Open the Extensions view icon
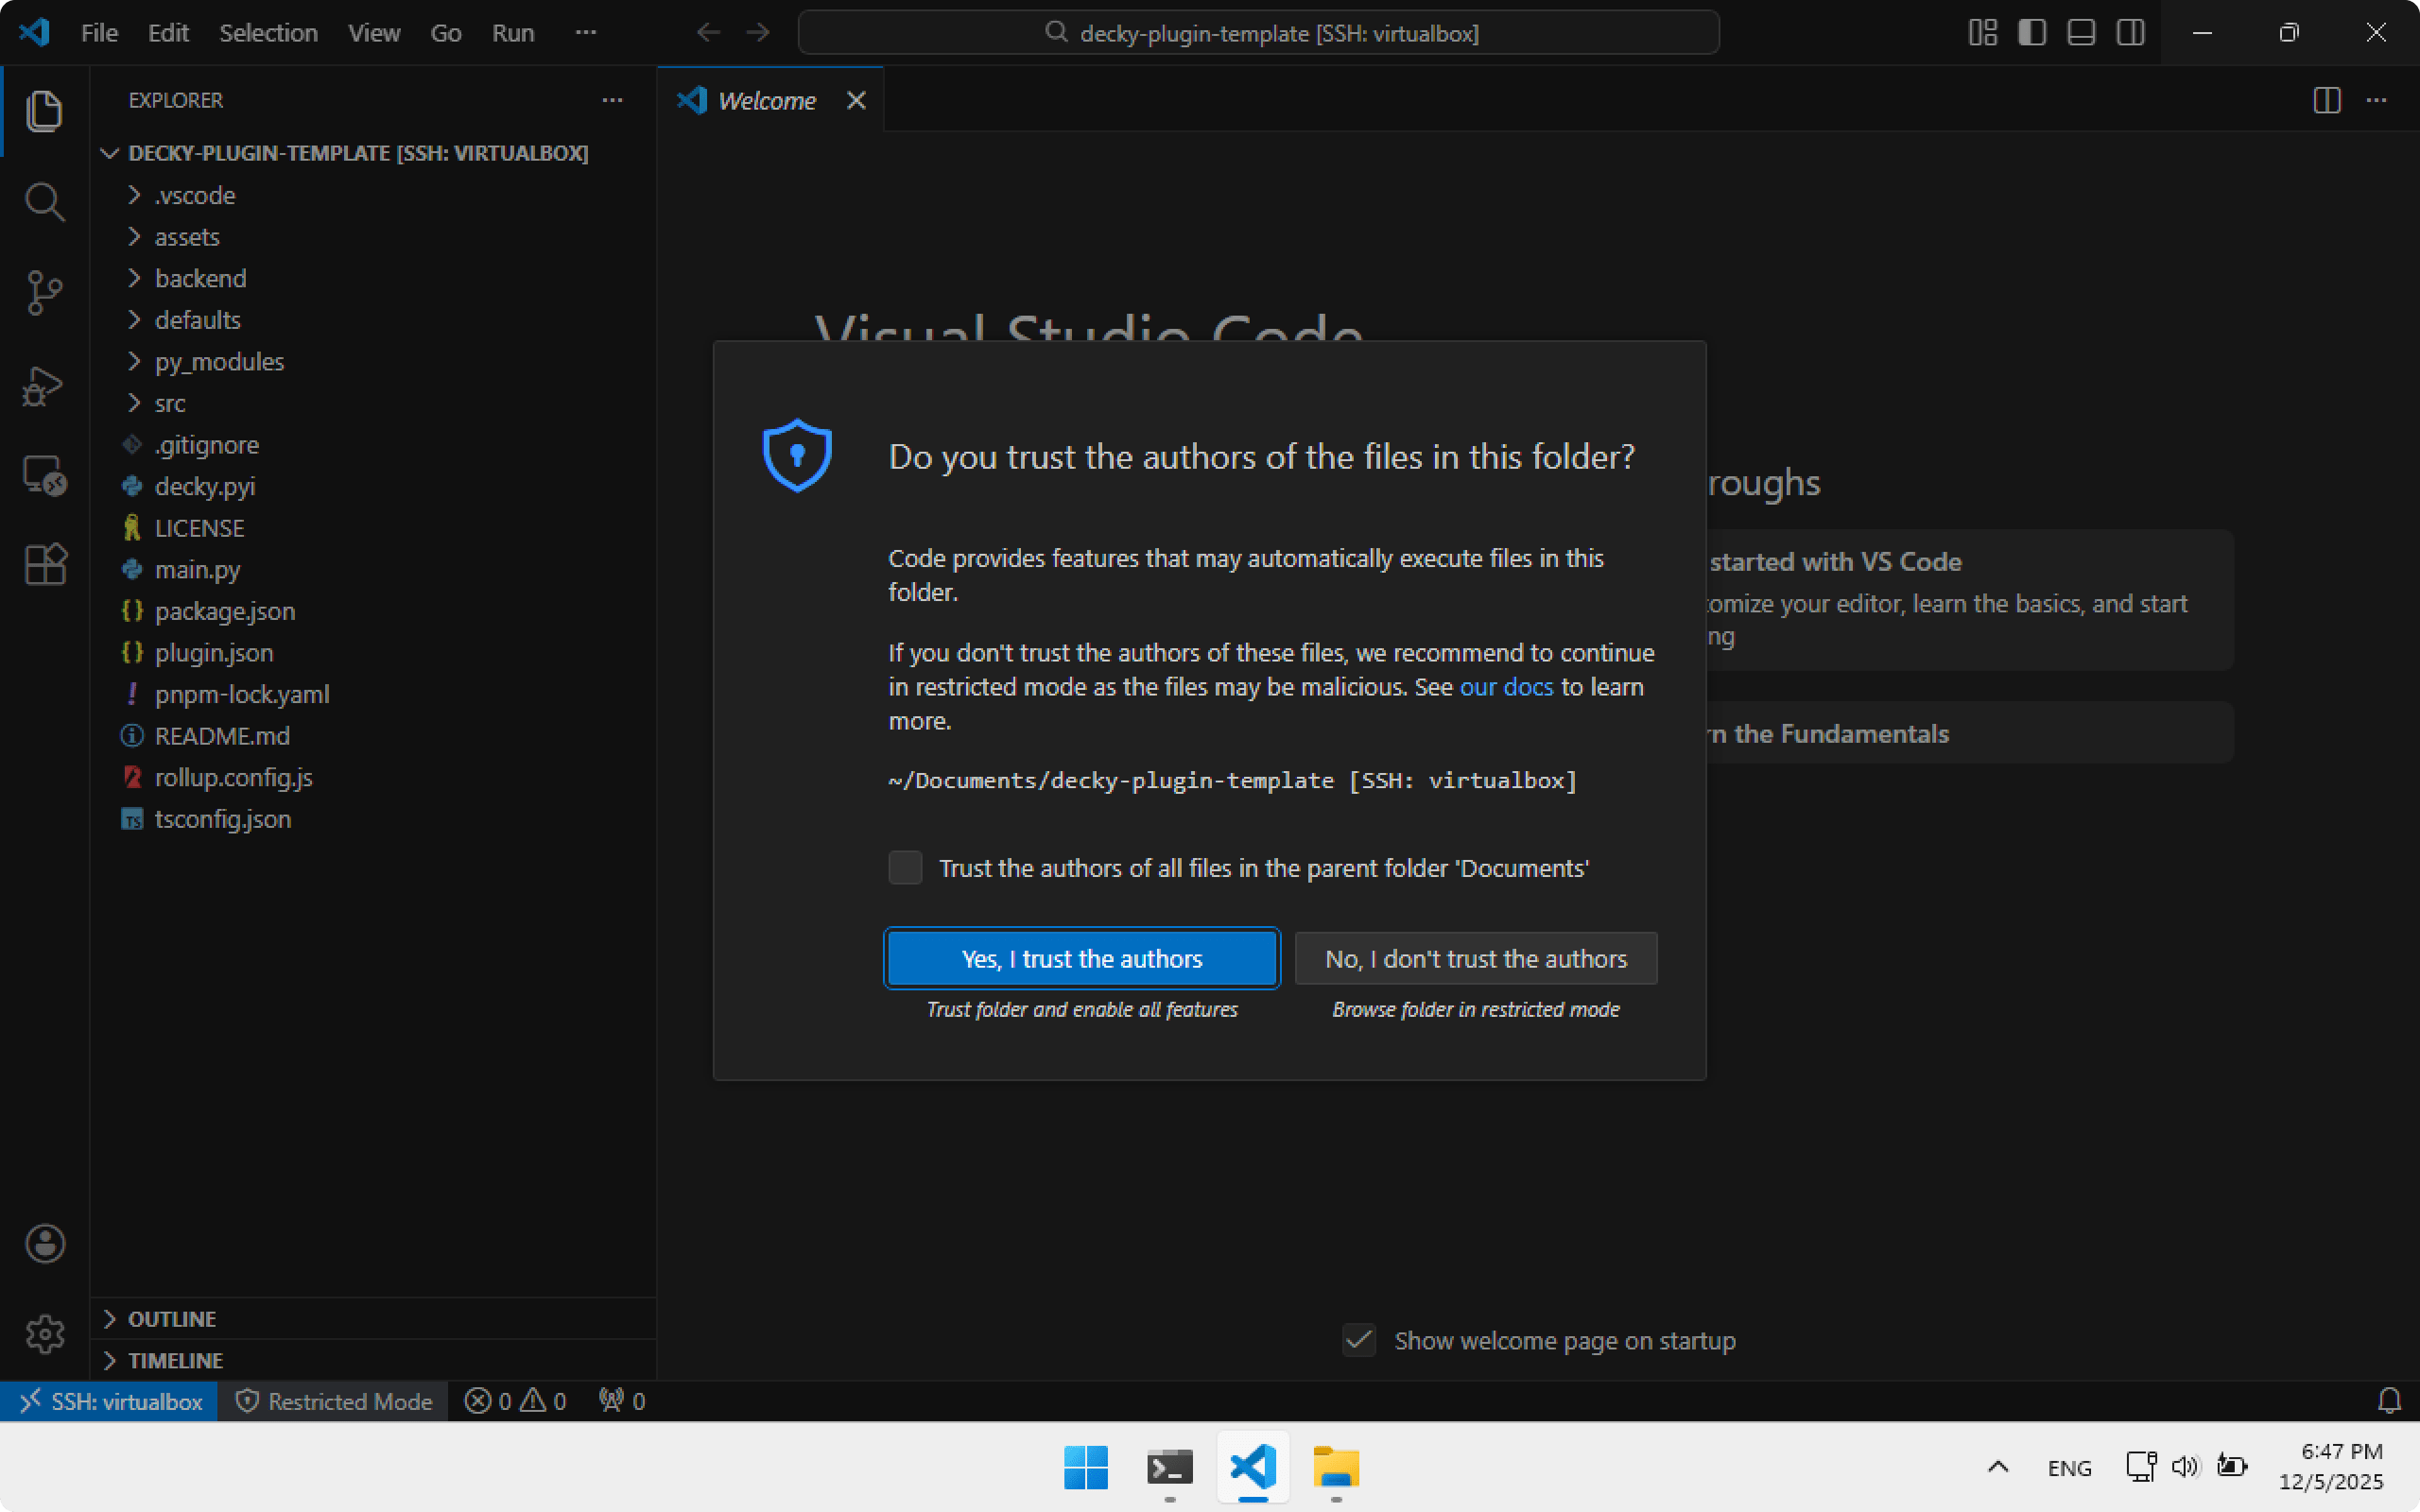 point(44,565)
